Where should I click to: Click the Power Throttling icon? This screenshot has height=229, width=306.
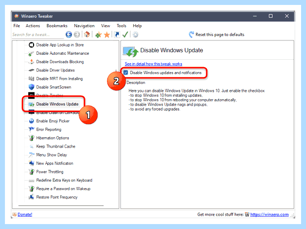pos(32,172)
